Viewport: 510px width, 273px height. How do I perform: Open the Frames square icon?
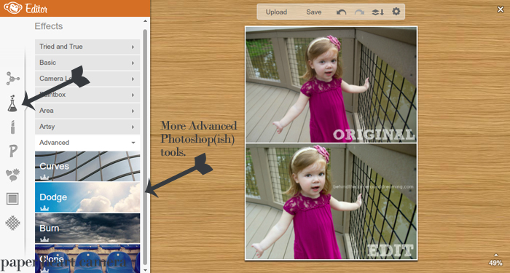(12, 199)
